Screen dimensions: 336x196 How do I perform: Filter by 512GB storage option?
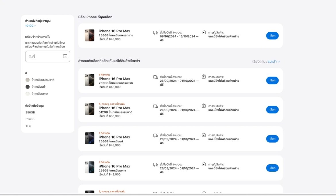point(30,119)
